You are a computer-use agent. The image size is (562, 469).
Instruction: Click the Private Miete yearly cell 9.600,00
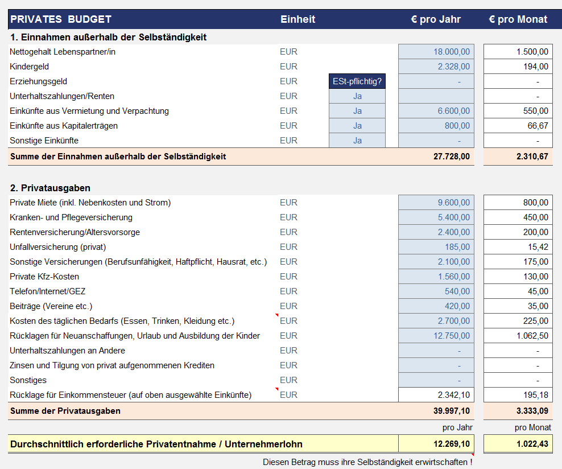pyautogui.click(x=436, y=203)
